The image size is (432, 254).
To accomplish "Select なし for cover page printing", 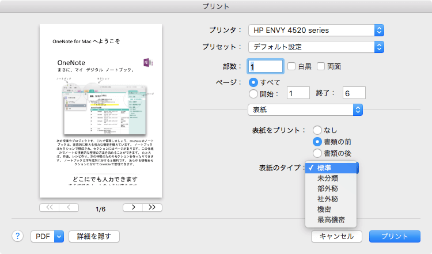I will point(317,130).
